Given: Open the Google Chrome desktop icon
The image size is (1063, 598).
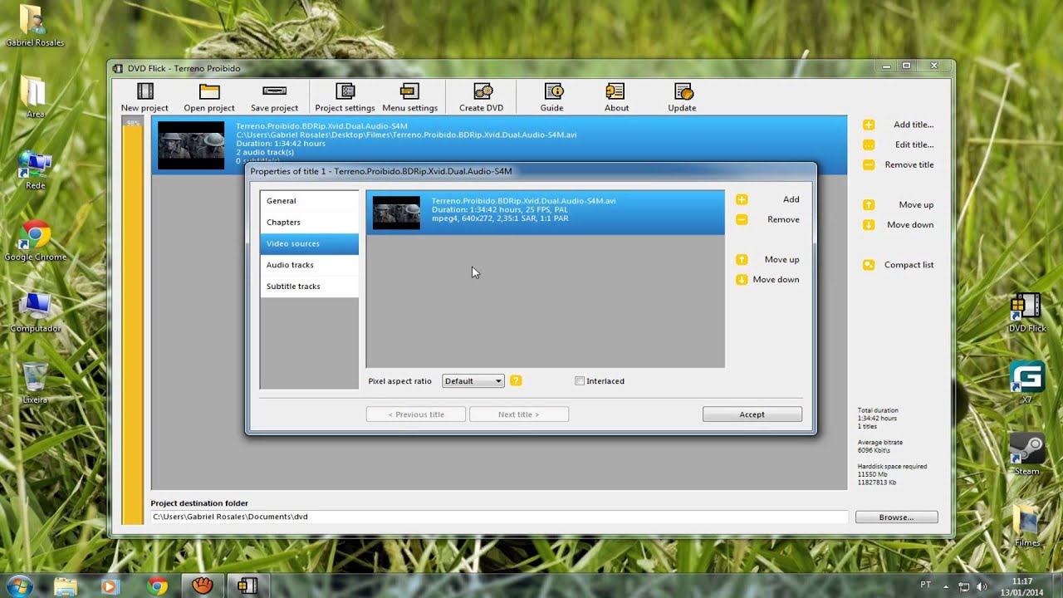Looking at the screenshot, I should click(35, 241).
